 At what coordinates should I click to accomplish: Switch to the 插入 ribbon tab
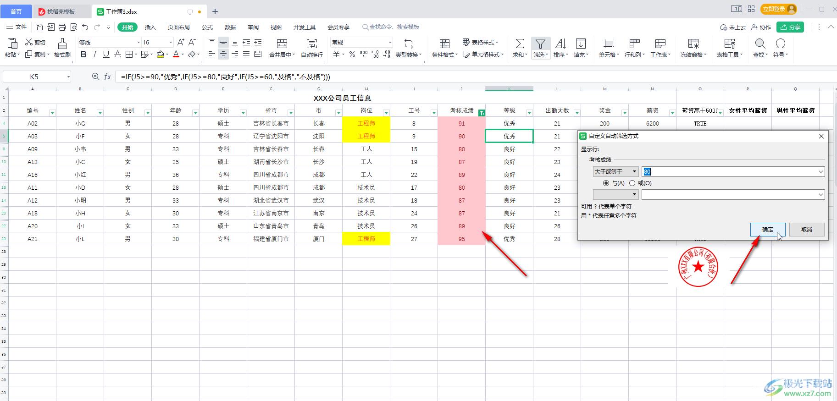point(150,27)
